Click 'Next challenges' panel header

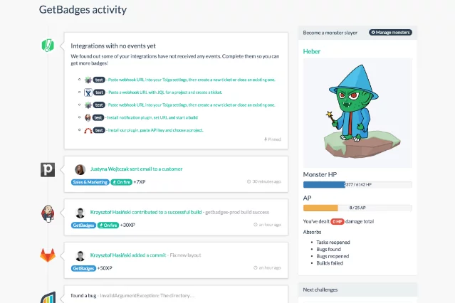(357, 289)
